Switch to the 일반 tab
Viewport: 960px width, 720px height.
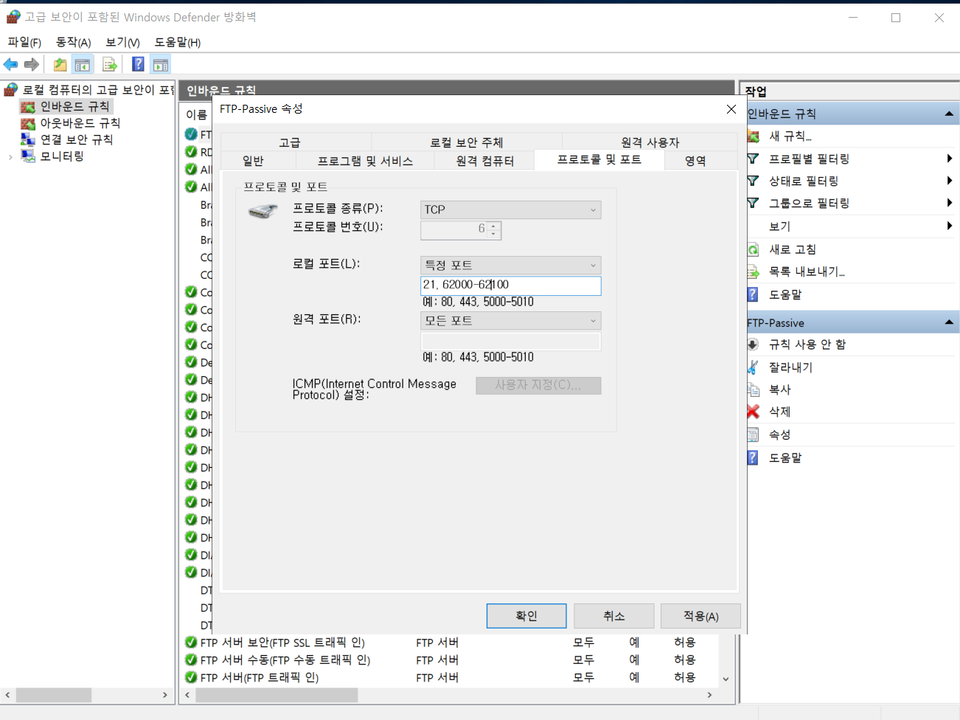253,161
